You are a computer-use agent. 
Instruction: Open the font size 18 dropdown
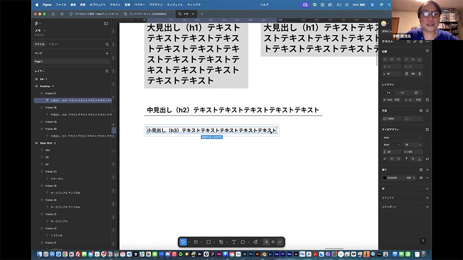pyautogui.click(x=413, y=145)
